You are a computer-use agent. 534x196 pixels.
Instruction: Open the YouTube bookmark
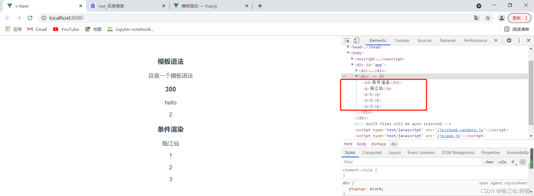66,29
